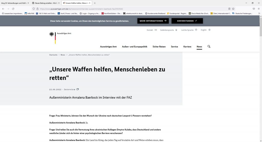
Task: Open Firefox application menu hamburger icon
Action: 259,8
